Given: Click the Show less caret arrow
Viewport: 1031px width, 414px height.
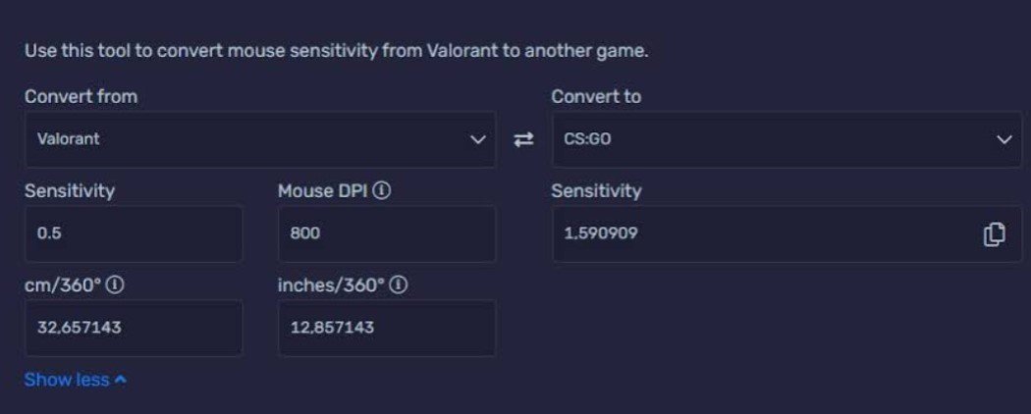Looking at the screenshot, I should pos(121,380).
